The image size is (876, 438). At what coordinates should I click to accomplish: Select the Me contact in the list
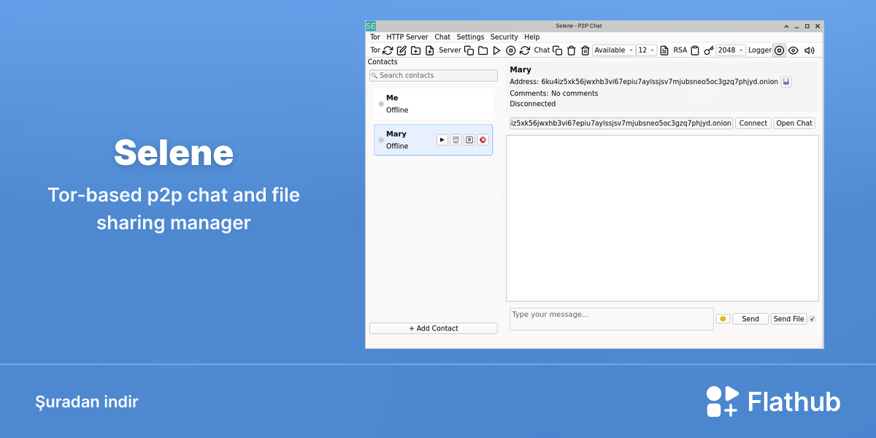(434, 104)
